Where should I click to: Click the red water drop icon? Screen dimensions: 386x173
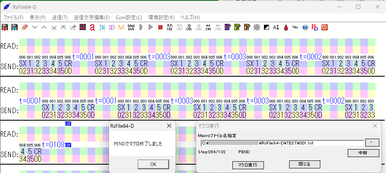point(286,27)
